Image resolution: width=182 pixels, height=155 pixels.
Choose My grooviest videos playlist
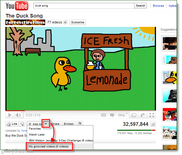tap(60, 147)
